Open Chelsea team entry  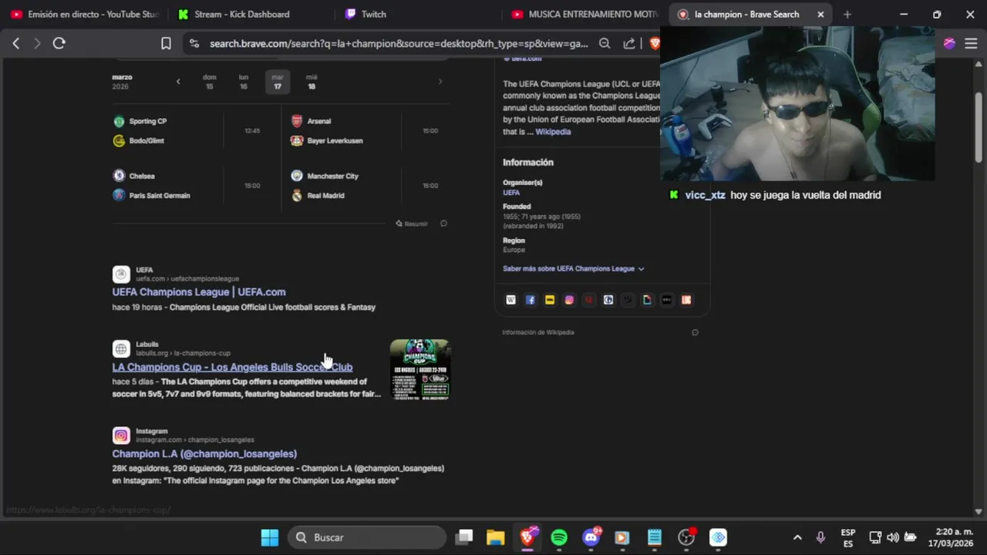tap(133, 176)
